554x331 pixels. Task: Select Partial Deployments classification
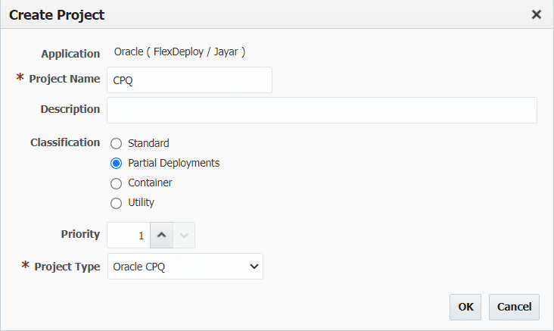pyautogui.click(x=117, y=164)
